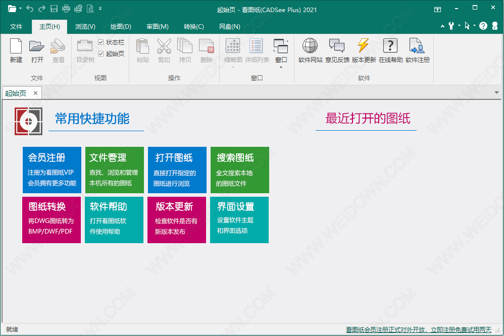Open 在线帮助 online help icon
This screenshot has width=504, height=336.
390,51
